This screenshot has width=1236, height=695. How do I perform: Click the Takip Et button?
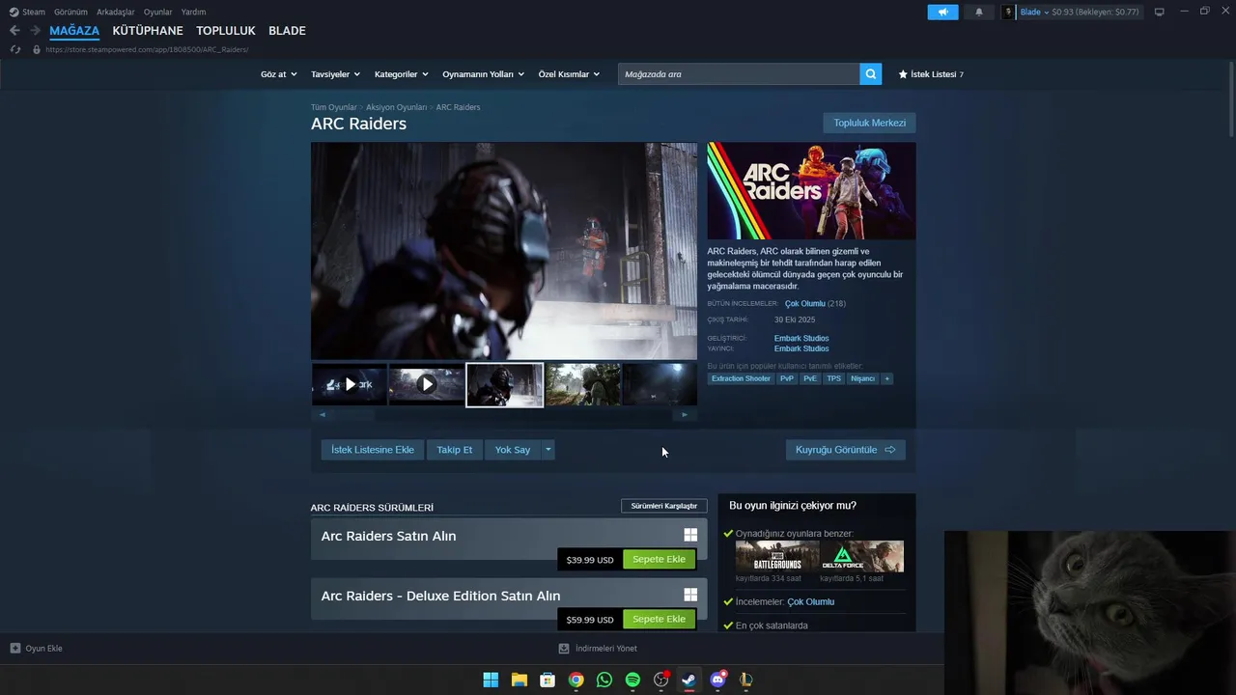coord(455,450)
